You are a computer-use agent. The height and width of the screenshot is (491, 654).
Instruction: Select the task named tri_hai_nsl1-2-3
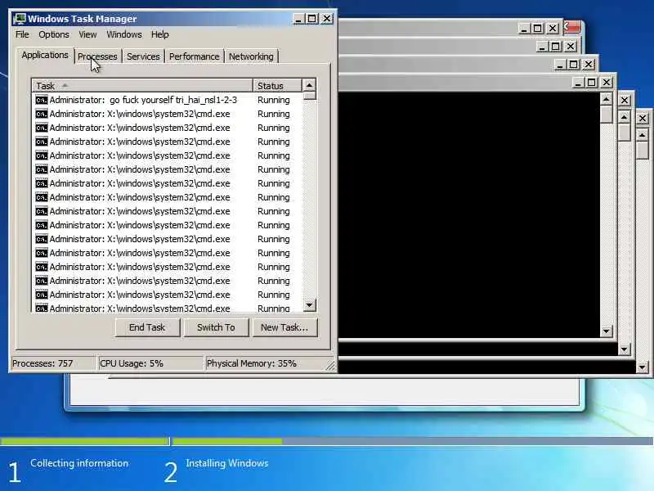[x=167, y=100]
